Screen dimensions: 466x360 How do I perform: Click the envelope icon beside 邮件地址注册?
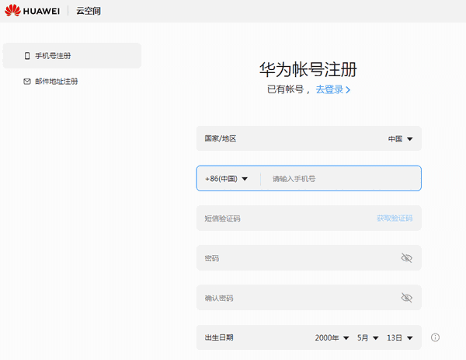[x=27, y=81]
